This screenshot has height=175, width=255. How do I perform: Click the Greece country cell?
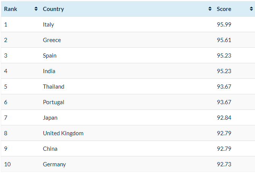[x=52, y=40]
